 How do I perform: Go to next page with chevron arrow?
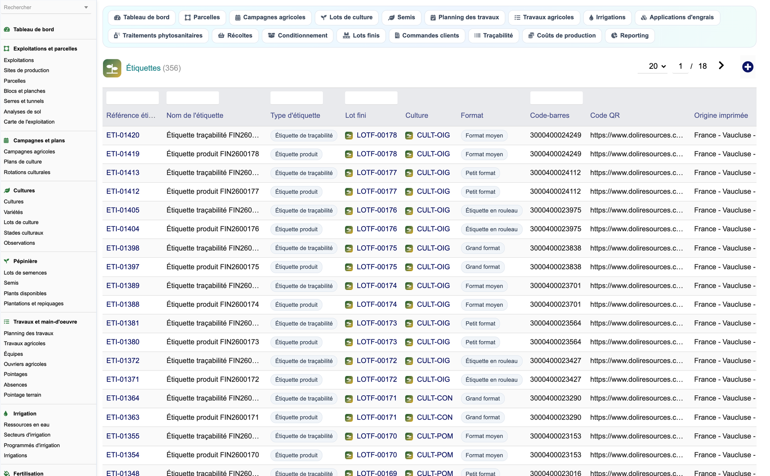721,66
